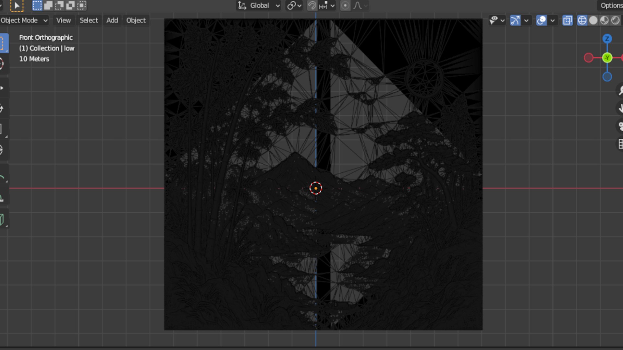Open the Object menu
The width and height of the screenshot is (623, 350).
[136, 20]
